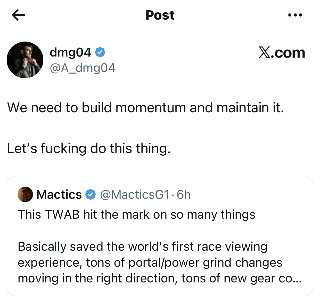
Task: Click the blue verified badge beside dmg04
Action: (x=100, y=52)
